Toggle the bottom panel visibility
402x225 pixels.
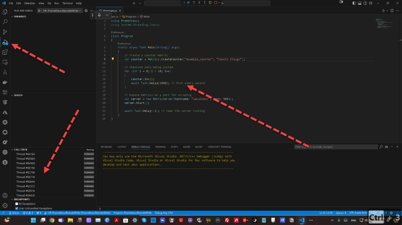(360, 3)
